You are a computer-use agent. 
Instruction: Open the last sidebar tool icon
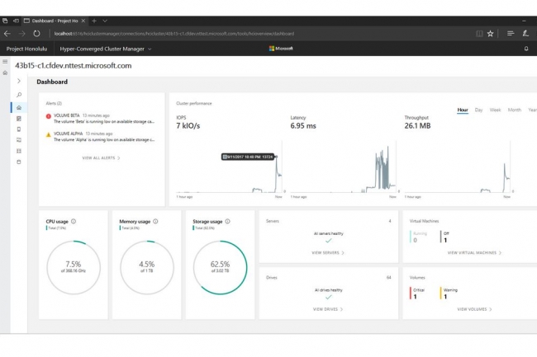19,162
